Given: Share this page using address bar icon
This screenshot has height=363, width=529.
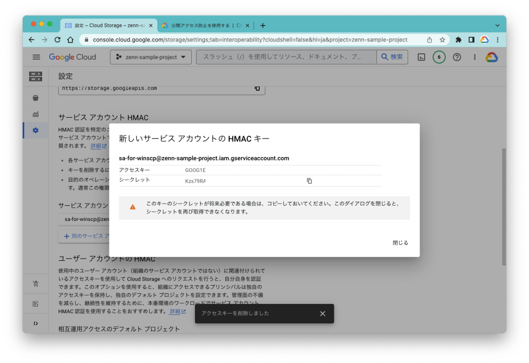Looking at the screenshot, I should [x=429, y=40].
